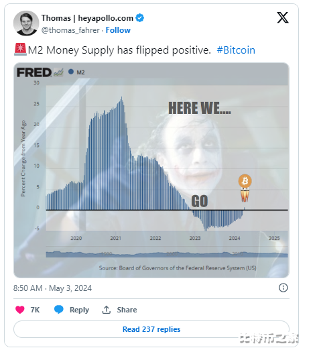The width and height of the screenshot is (319, 354).
Task: Click the @thomas_fahrer handle
Action: (x=70, y=30)
